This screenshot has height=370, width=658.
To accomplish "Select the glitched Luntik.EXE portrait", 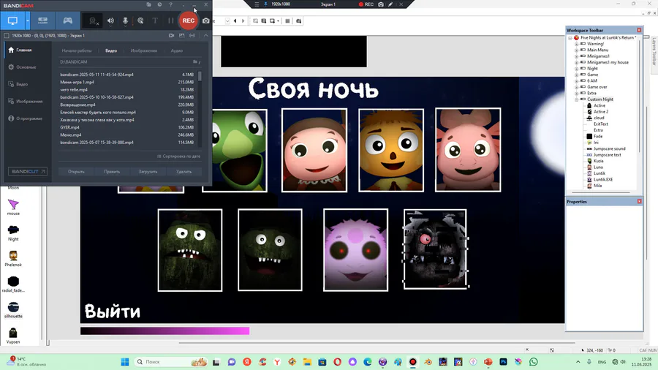I will [x=435, y=249].
